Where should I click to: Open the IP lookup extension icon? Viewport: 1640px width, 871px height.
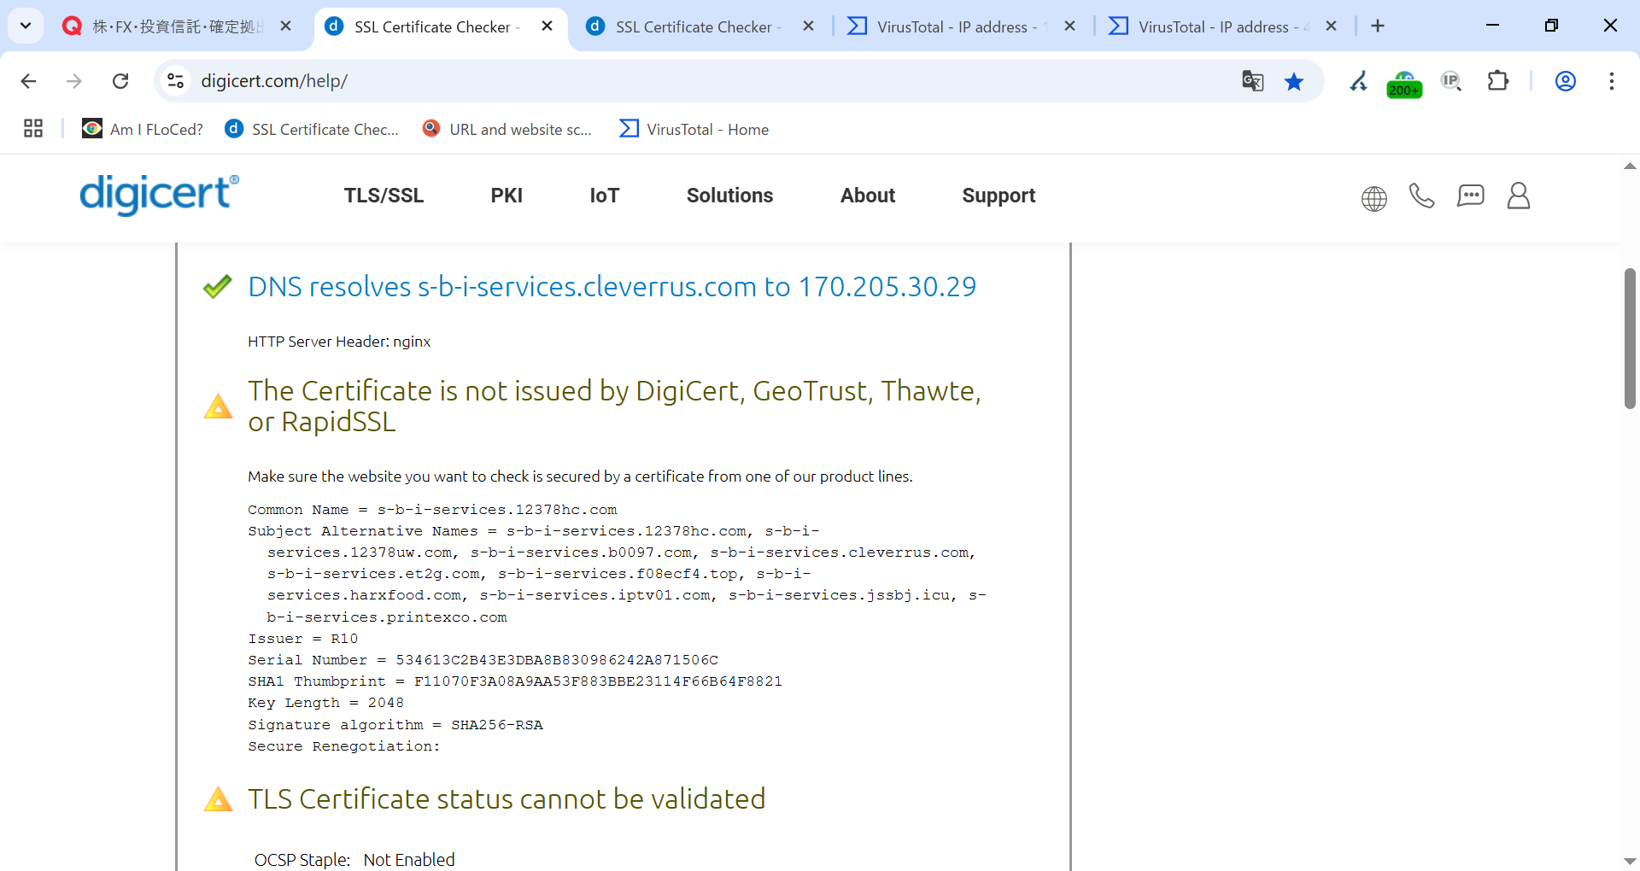(x=1451, y=81)
